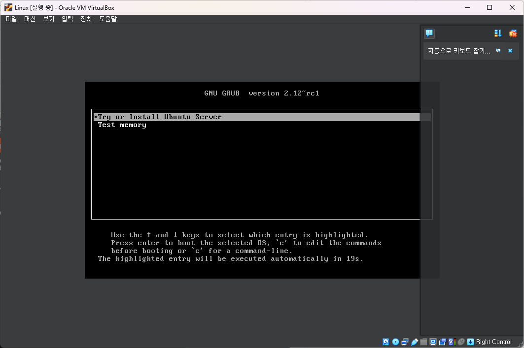
Task: Click the USB devices status icon
Action: 415,342
